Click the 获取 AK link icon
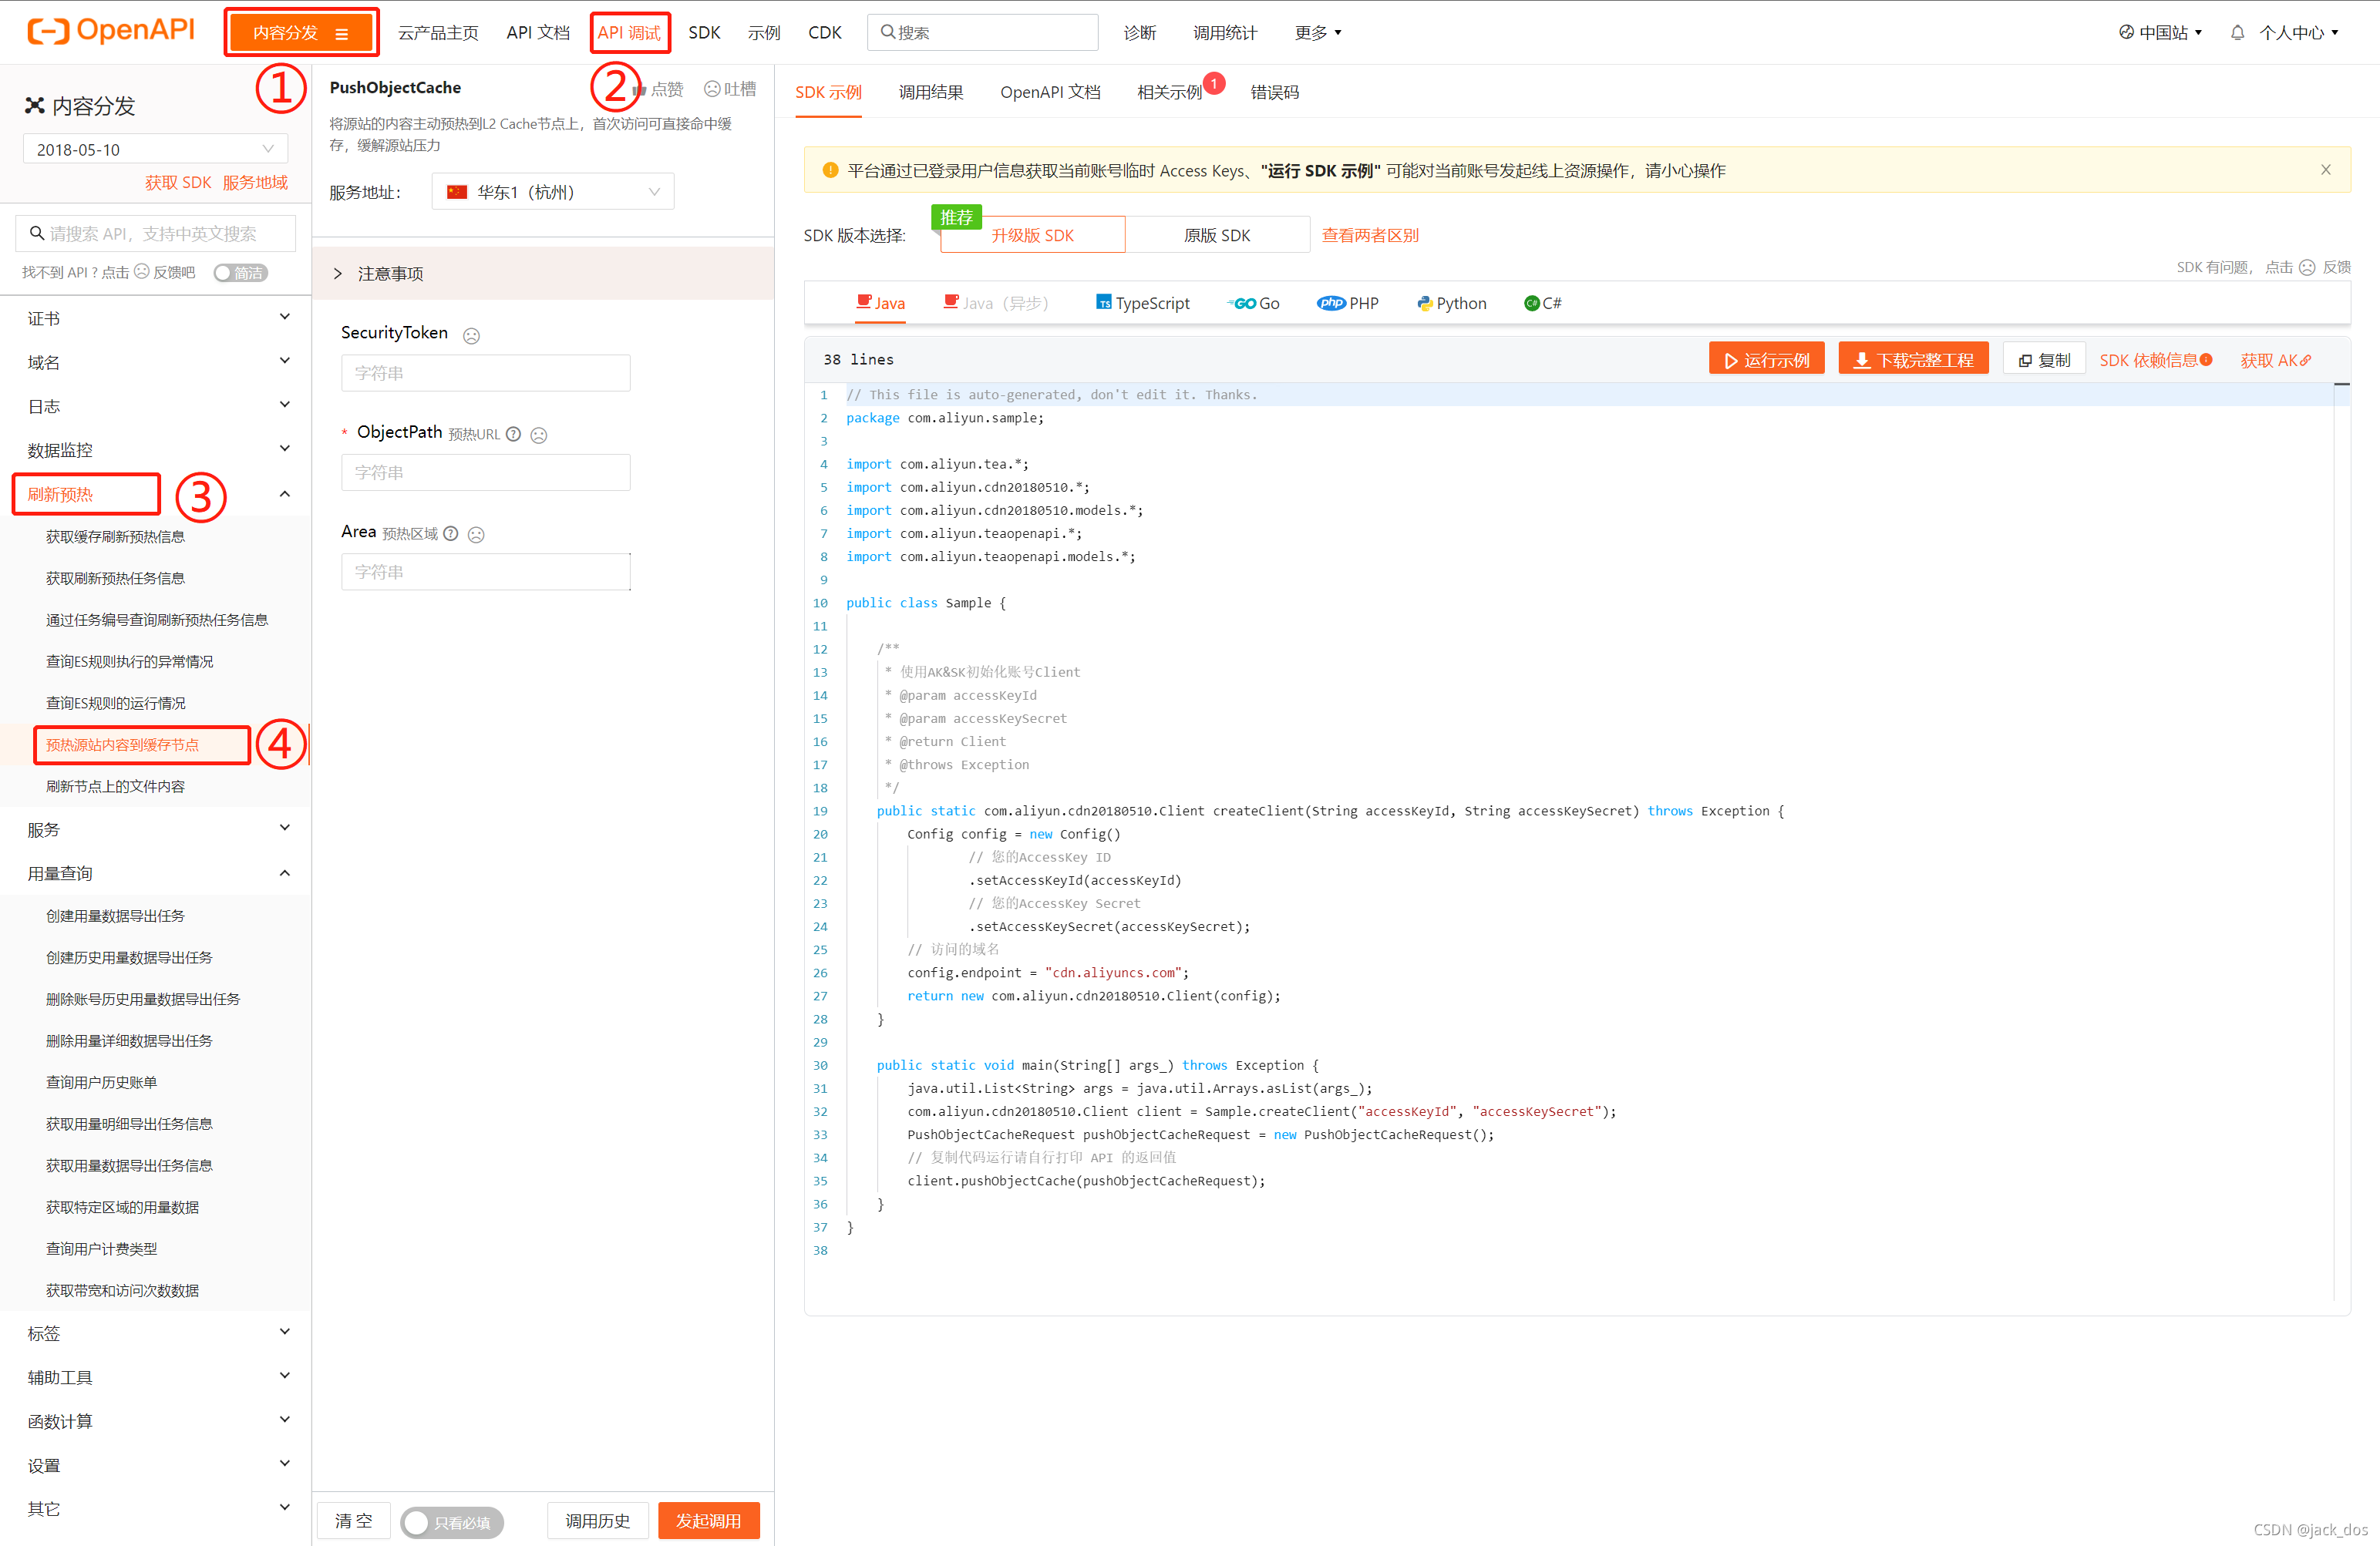2380x1546 pixels. (x=2306, y=360)
